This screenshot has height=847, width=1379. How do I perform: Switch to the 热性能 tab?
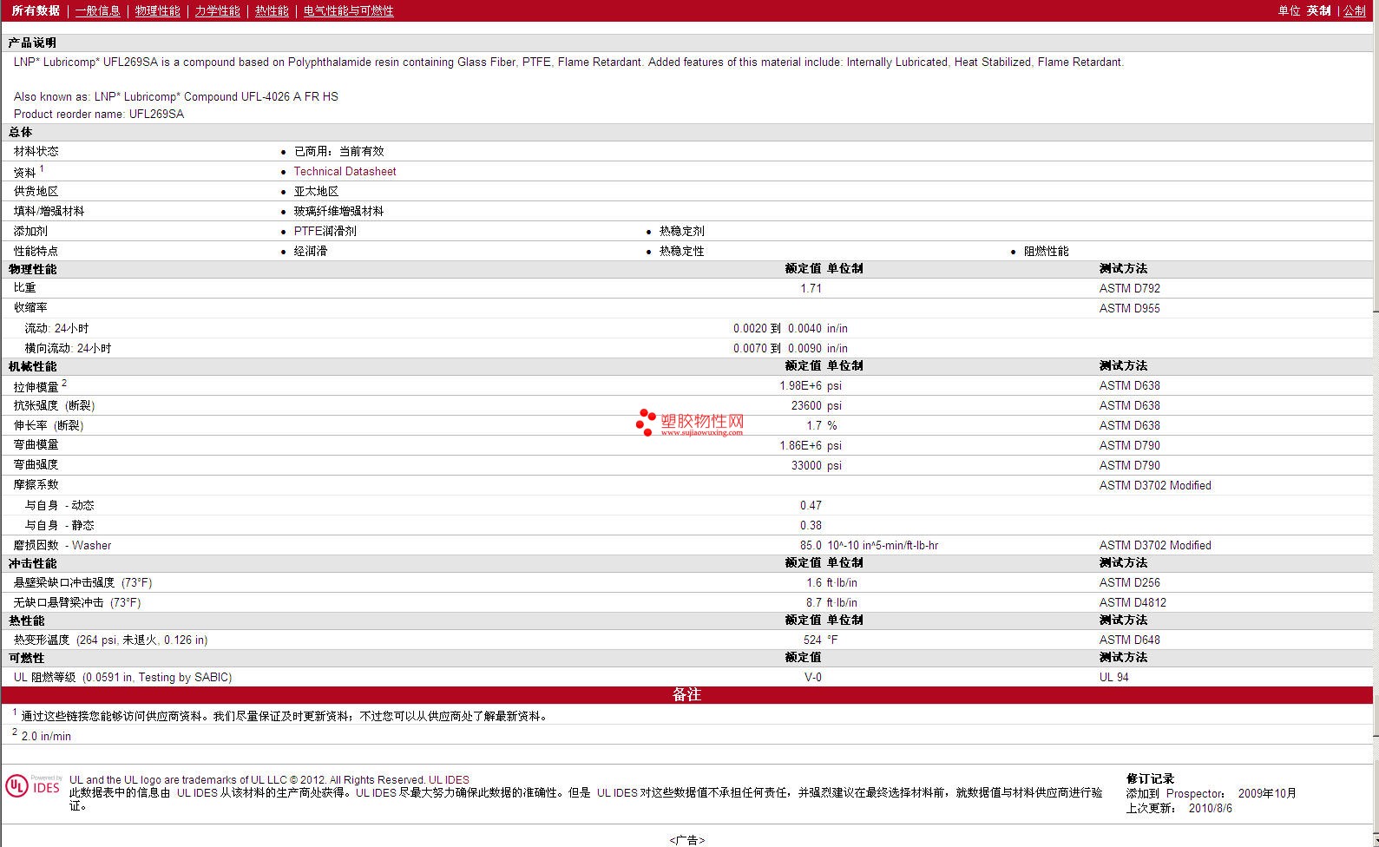pos(272,10)
